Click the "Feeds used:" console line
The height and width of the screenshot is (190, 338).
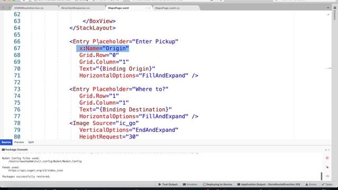click(11, 167)
